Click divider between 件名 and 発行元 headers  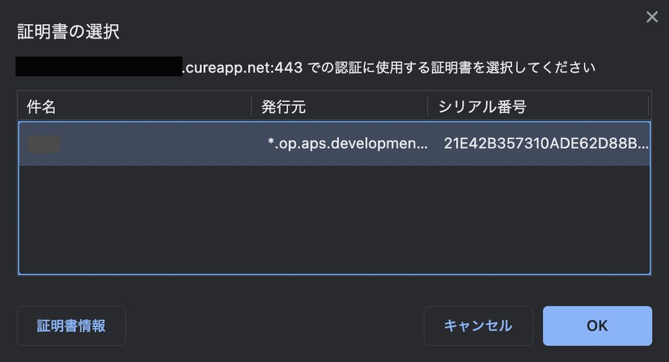point(252,107)
